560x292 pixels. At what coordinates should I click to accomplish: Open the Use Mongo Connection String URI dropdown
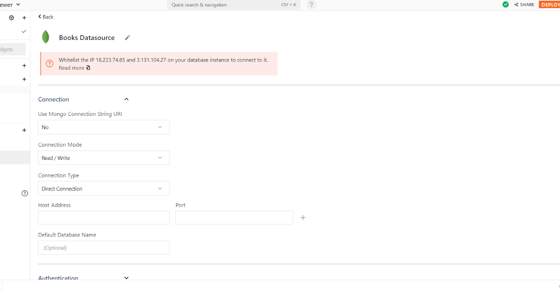(x=104, y=127)
